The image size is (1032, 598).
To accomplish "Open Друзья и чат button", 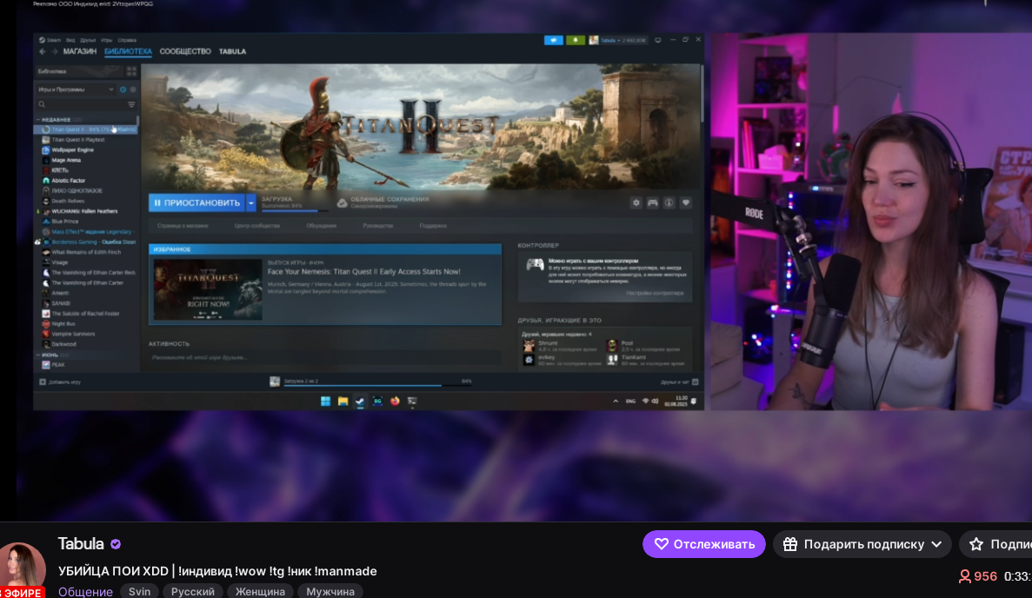I will click(x=679, y=382).
